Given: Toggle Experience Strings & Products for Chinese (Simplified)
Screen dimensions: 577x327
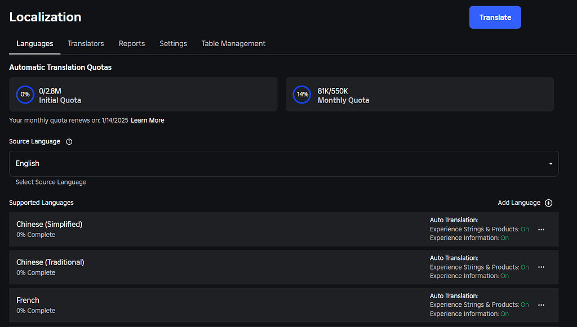Looking at the screenshot, I should pyautogui.click(x=525, y=229).
